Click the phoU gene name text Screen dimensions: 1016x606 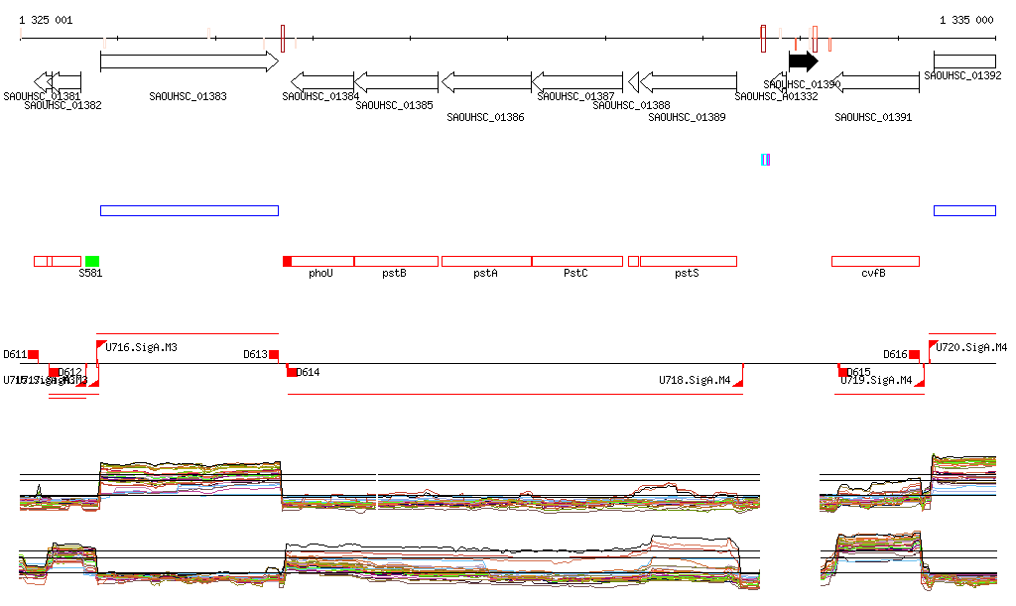pos(320,273)
